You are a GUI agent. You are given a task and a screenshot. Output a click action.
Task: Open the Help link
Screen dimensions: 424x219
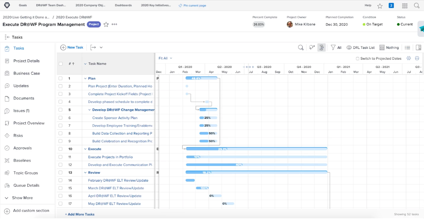coord(368,5)
